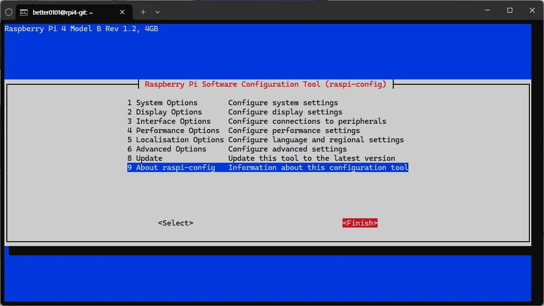This screenshot has height=306, width=544.
Task: Click 'Configure display settings' description text
Action: [285, 112]
